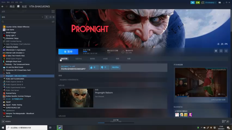Go forward with the right arrow
This screenshot has width=232, height=130.
pyautogui.click(x=6, y=6)
